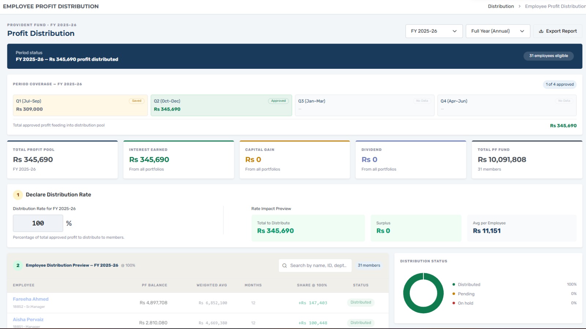Screen dimensions: 586x329
Task: Open the Full Year (Annual) period dropdown
Action: click(498, 31)
